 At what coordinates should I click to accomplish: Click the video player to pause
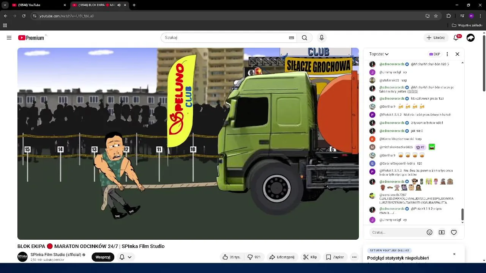[188, 143]
